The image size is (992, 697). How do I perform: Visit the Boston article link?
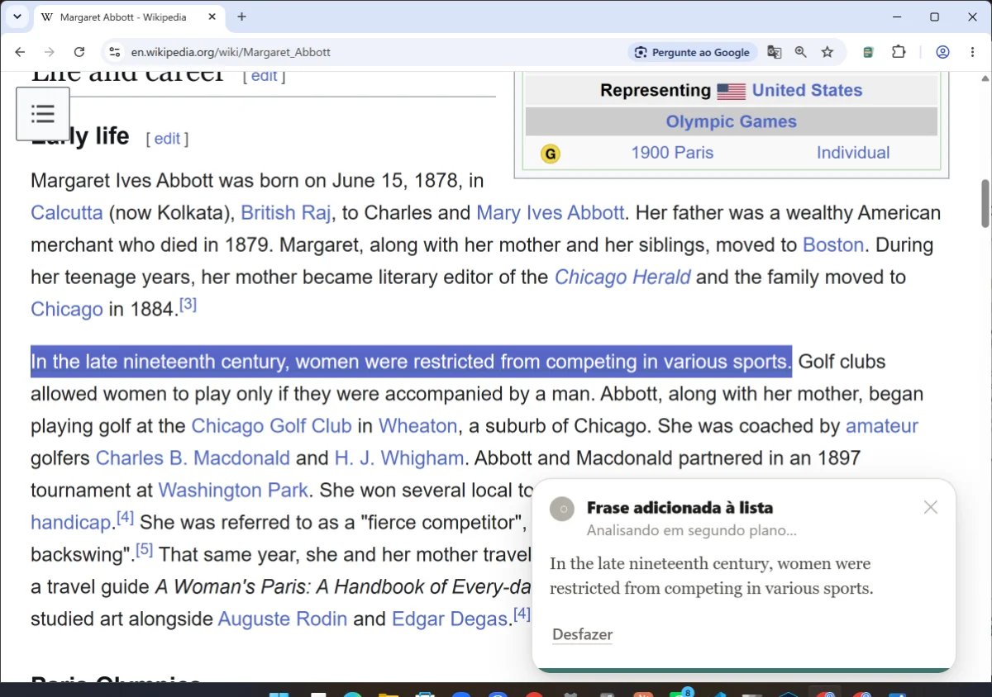tap(833, 244)
